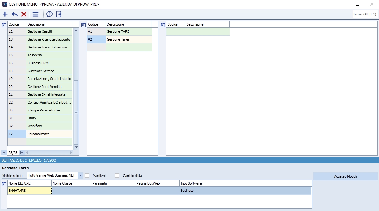379x211 pixels.
Task: Open the Help speech-bubble icon
Action: 49,14
